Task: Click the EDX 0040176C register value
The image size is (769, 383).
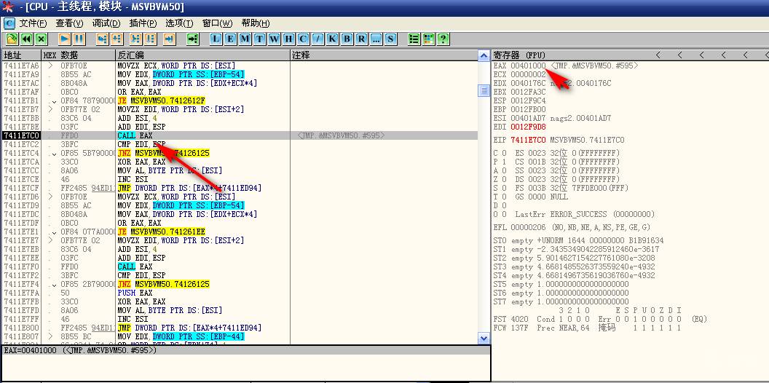Action: tap(528, 83)
